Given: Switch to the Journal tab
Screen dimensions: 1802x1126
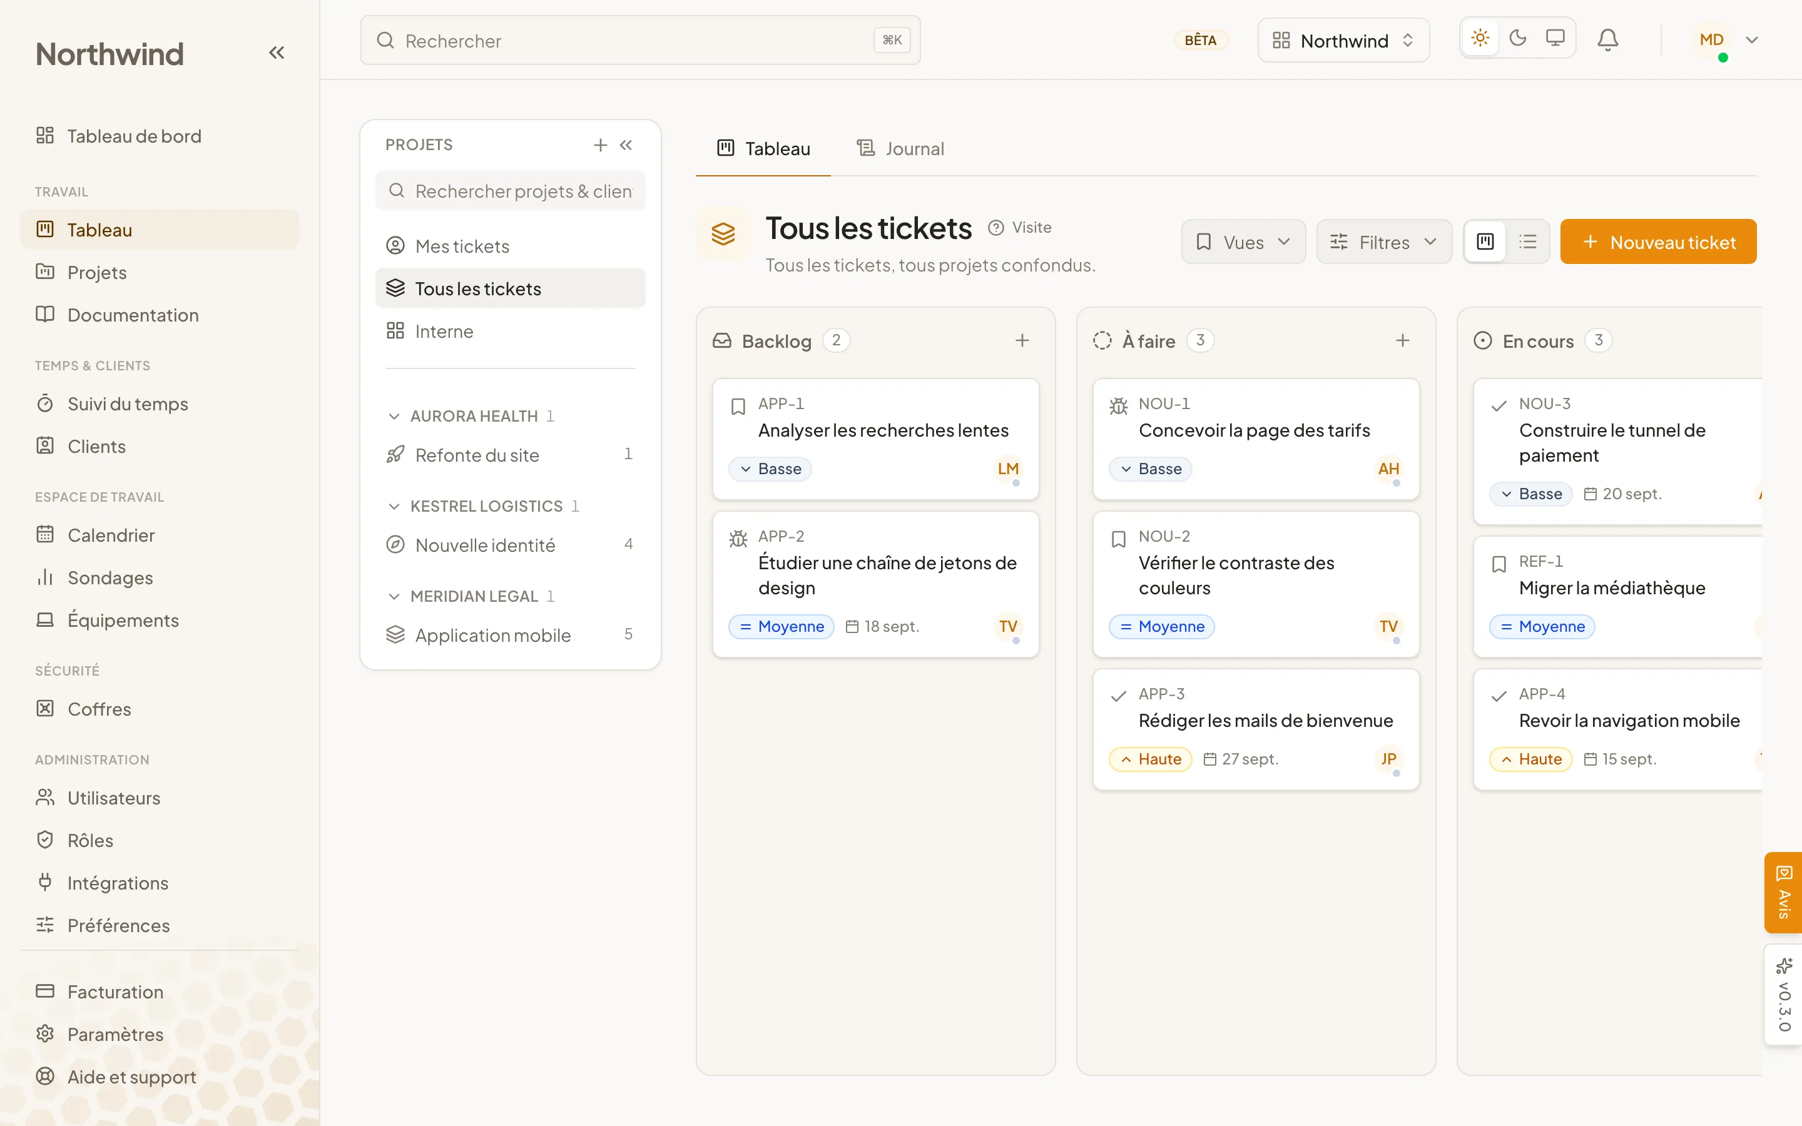Looking at the screenshot, I should click(x=900, y=148).
